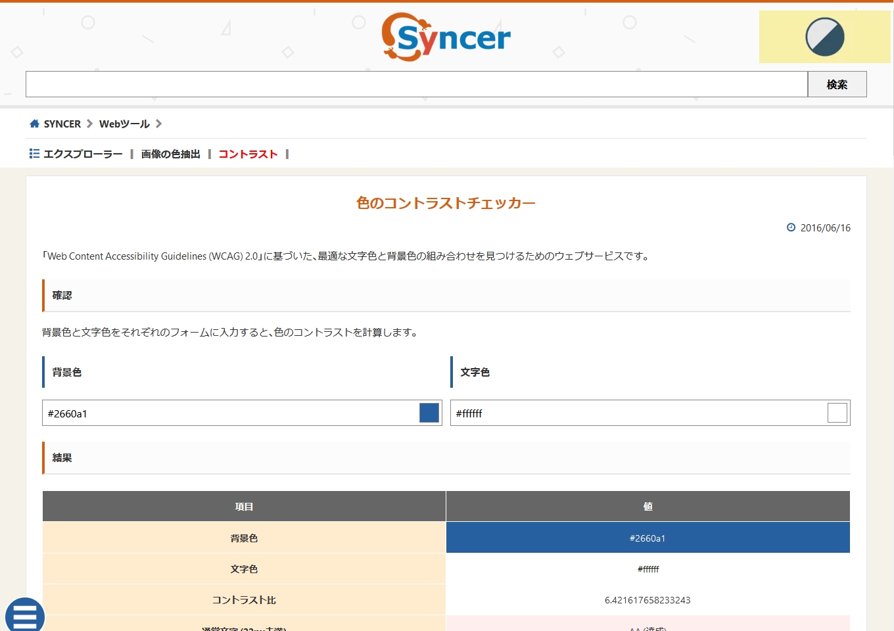Open the blue background color swatch

coord(429,413)
